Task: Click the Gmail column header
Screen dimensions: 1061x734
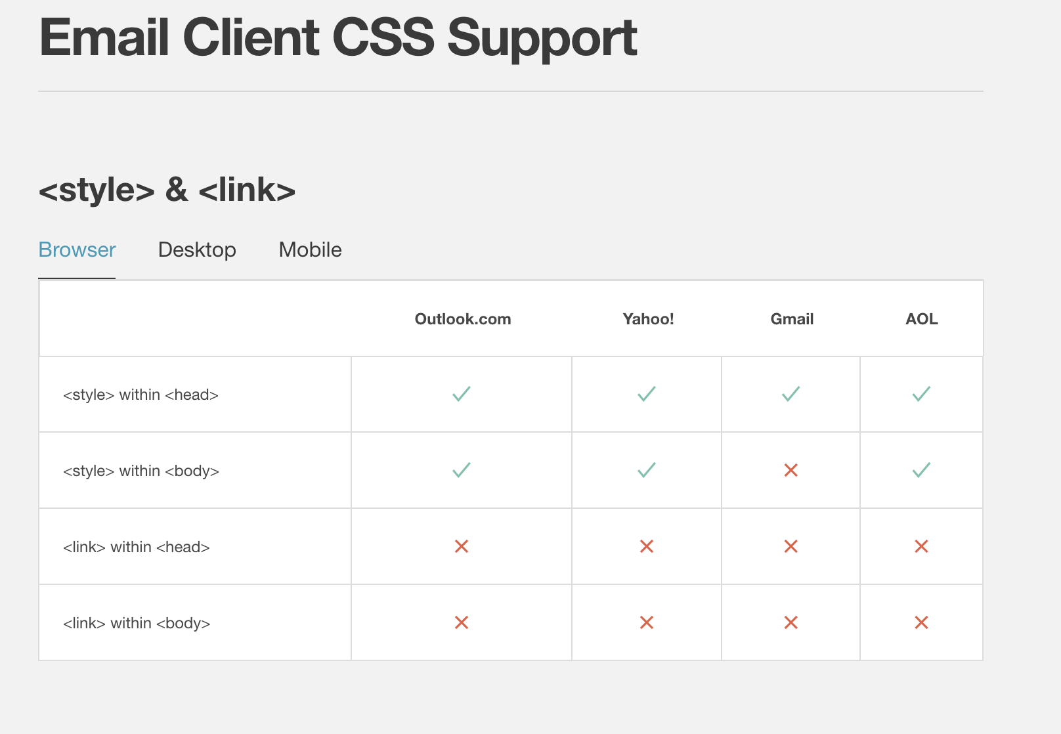Action: (x=792, y=319)
